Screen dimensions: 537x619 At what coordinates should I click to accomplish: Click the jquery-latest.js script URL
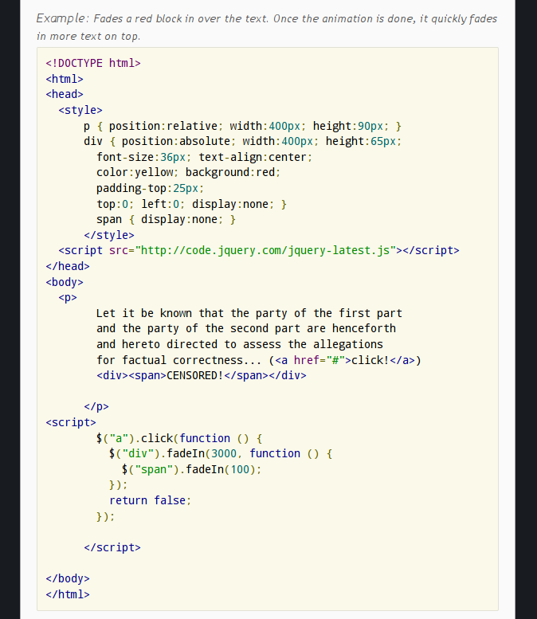265,251
